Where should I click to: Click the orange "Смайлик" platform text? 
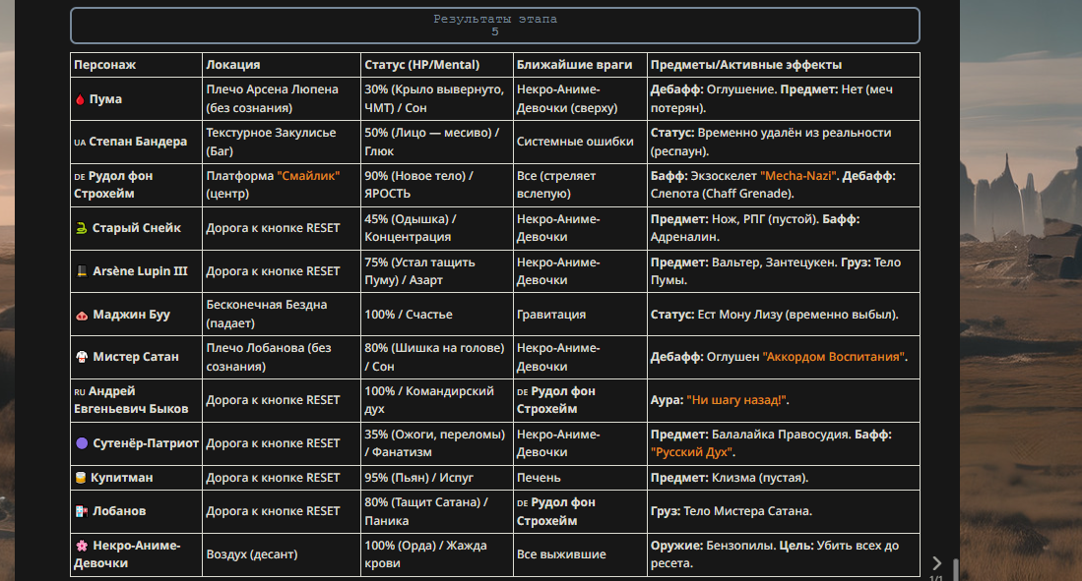click(308, 176)
